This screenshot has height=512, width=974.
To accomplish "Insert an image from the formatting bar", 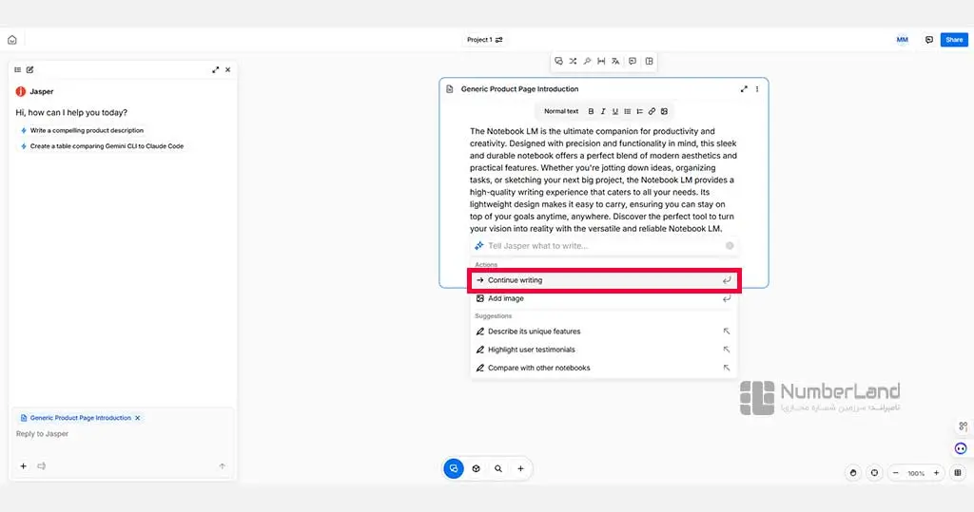I will point(664,112).
